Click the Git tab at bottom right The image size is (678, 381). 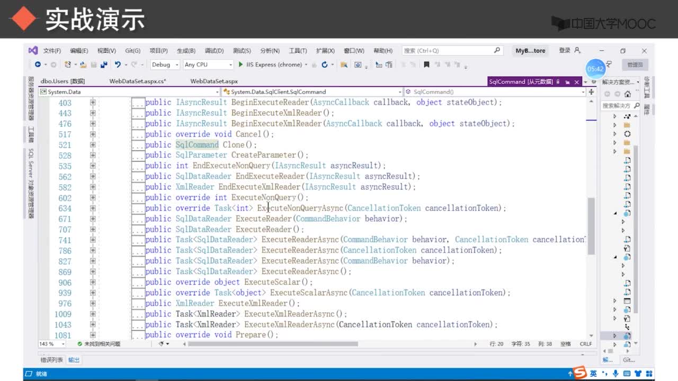629,360
